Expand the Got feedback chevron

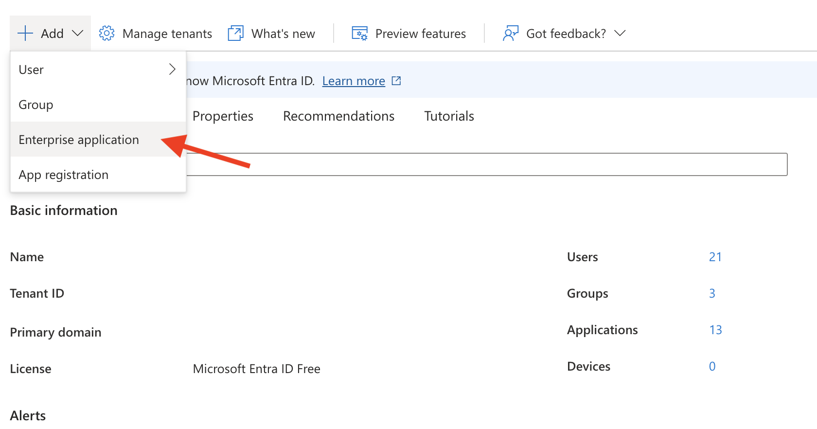[620, 34]
